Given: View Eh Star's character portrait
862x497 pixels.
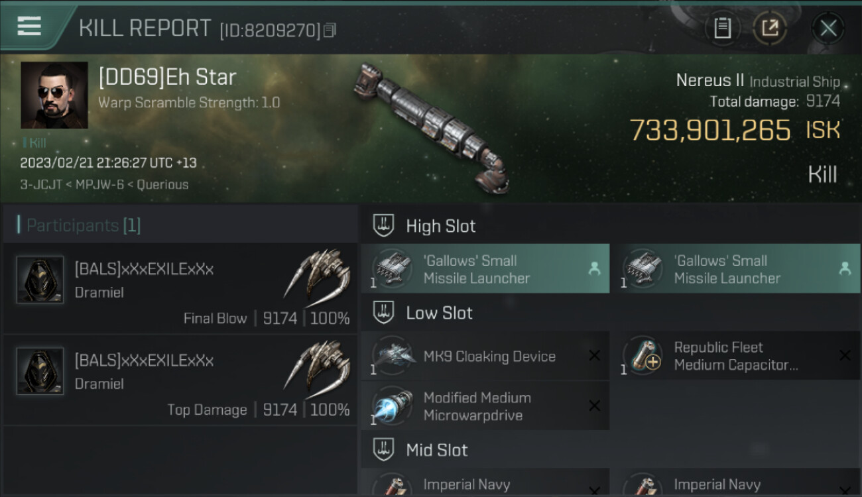Looking at the screenshot, I should [x=54, y=95].
